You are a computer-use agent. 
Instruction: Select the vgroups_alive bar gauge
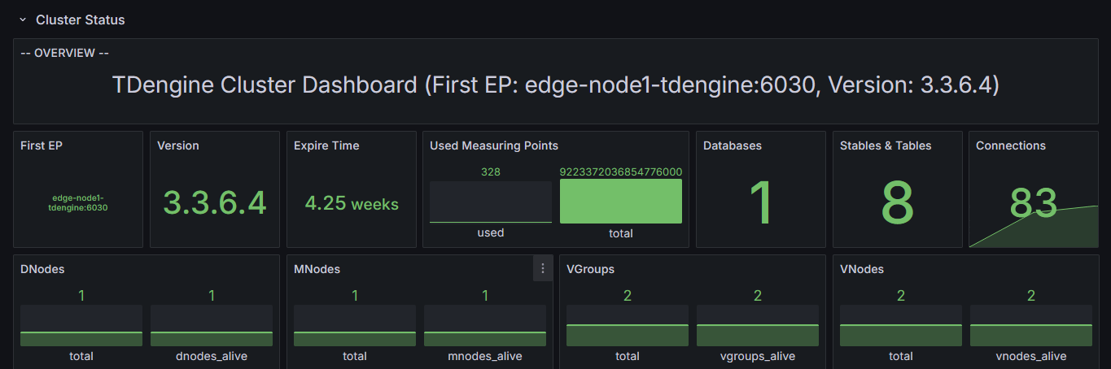[758, 326]
